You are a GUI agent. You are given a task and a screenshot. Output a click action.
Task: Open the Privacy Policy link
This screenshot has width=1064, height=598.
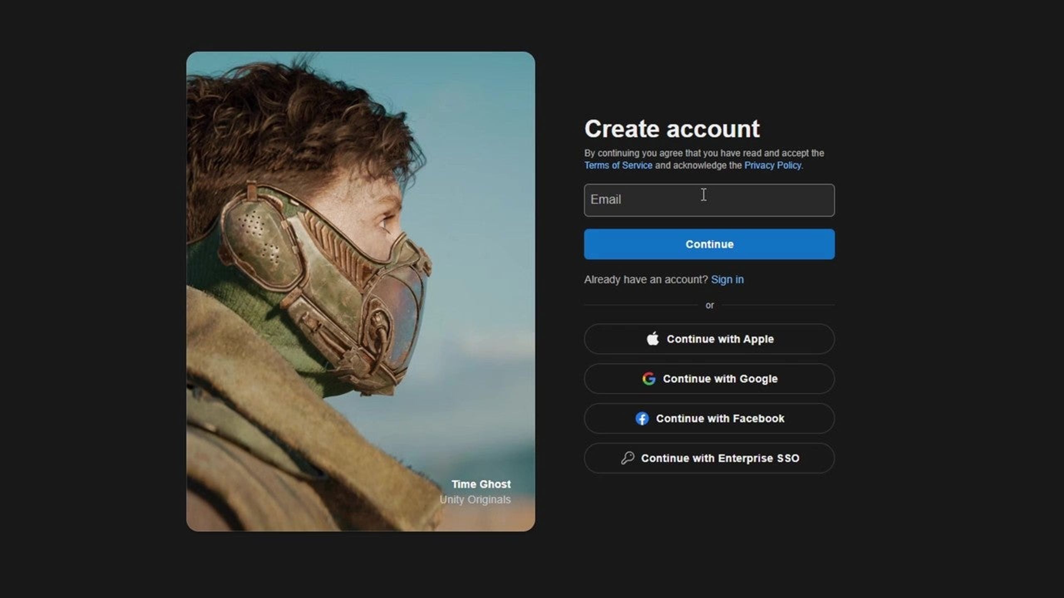point(773,165)
